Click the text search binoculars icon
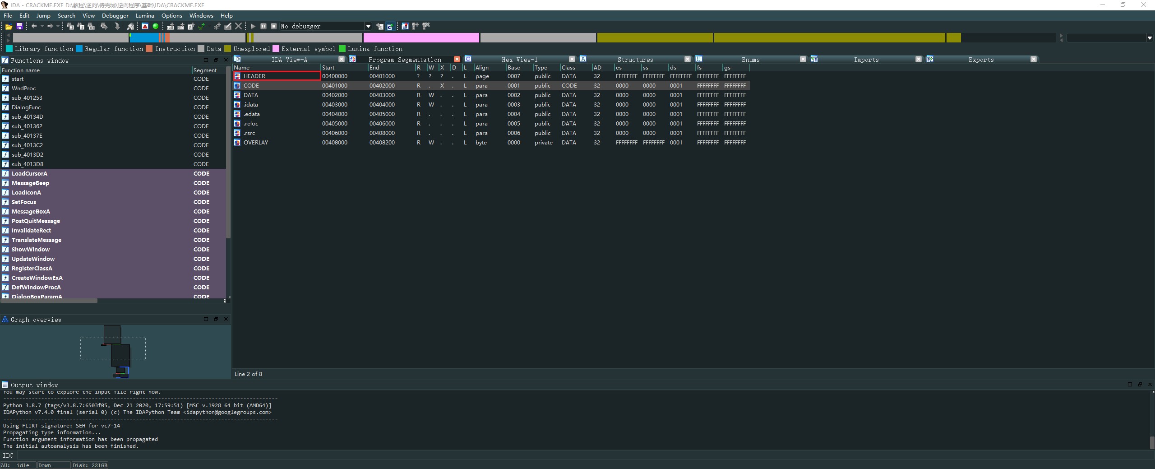Viewport: 1155px width, 469px height. pyautogui.click(x=81, y=26)
